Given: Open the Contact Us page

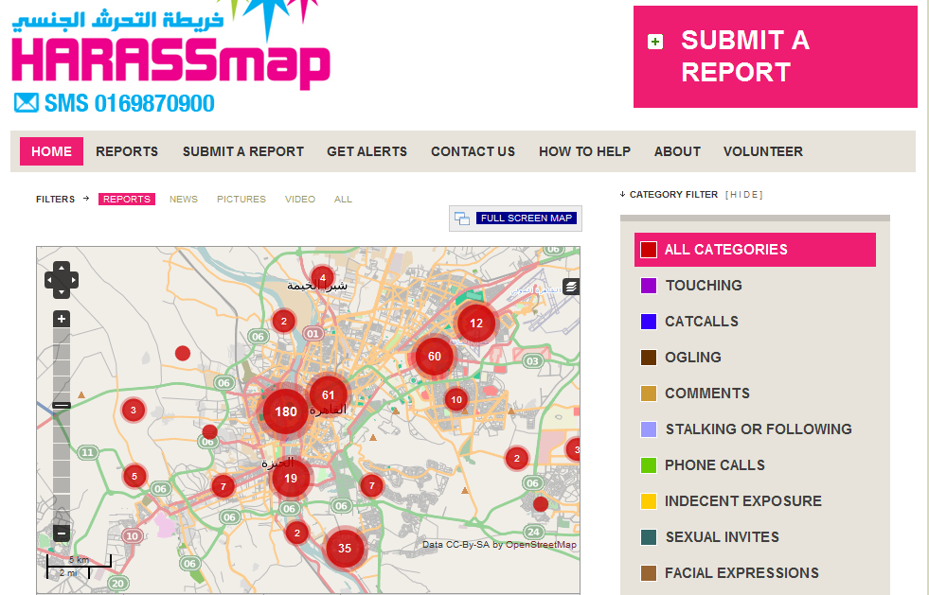Looking at the screenshot, I should 473,151.
